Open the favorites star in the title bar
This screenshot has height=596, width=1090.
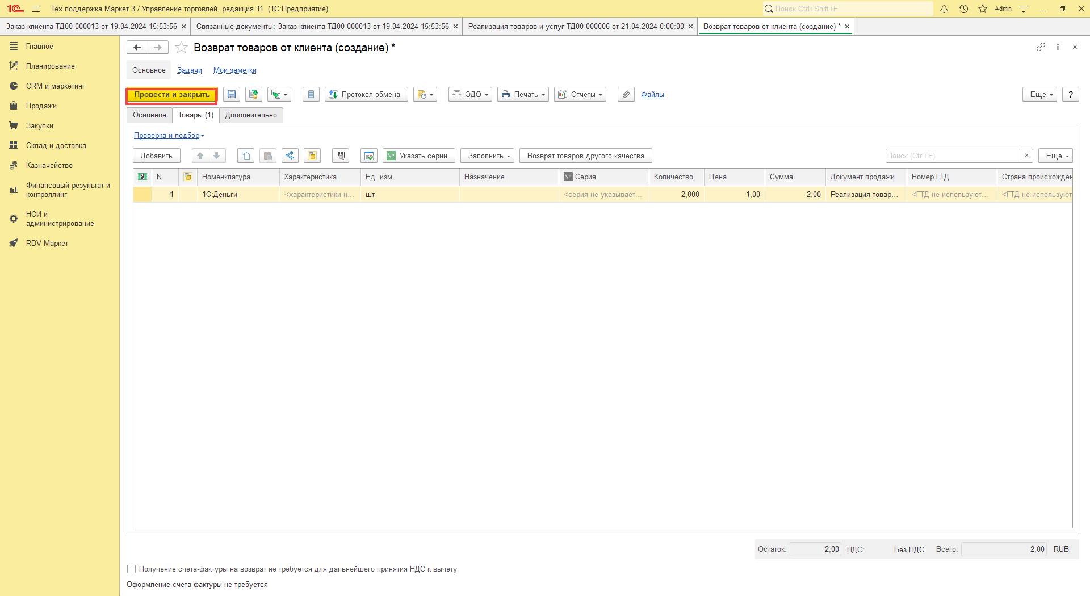click(x=983, y=9)
